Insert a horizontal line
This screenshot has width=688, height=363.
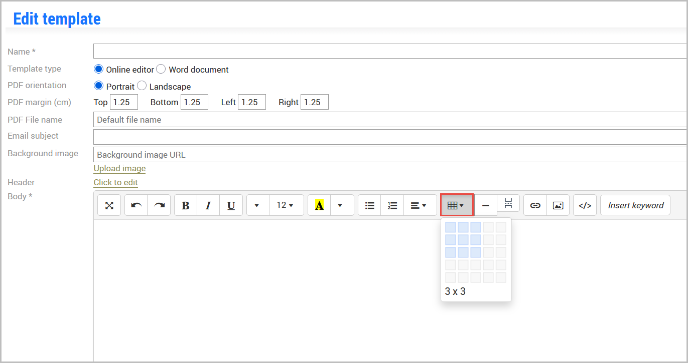click(485, 205)
